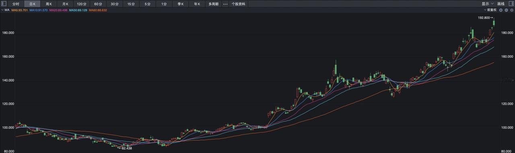Expand the 前复权 adjustment dropdown
This screenshot has height=153, width=515.
(490, 10)
